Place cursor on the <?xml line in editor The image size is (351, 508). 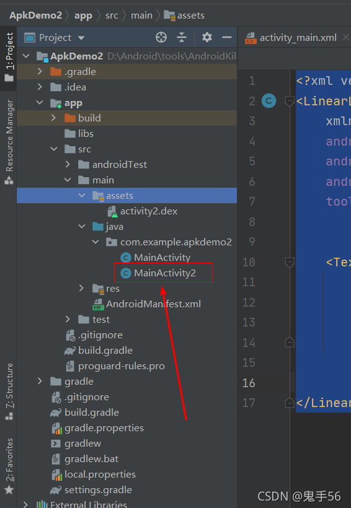tap(323, 81)
